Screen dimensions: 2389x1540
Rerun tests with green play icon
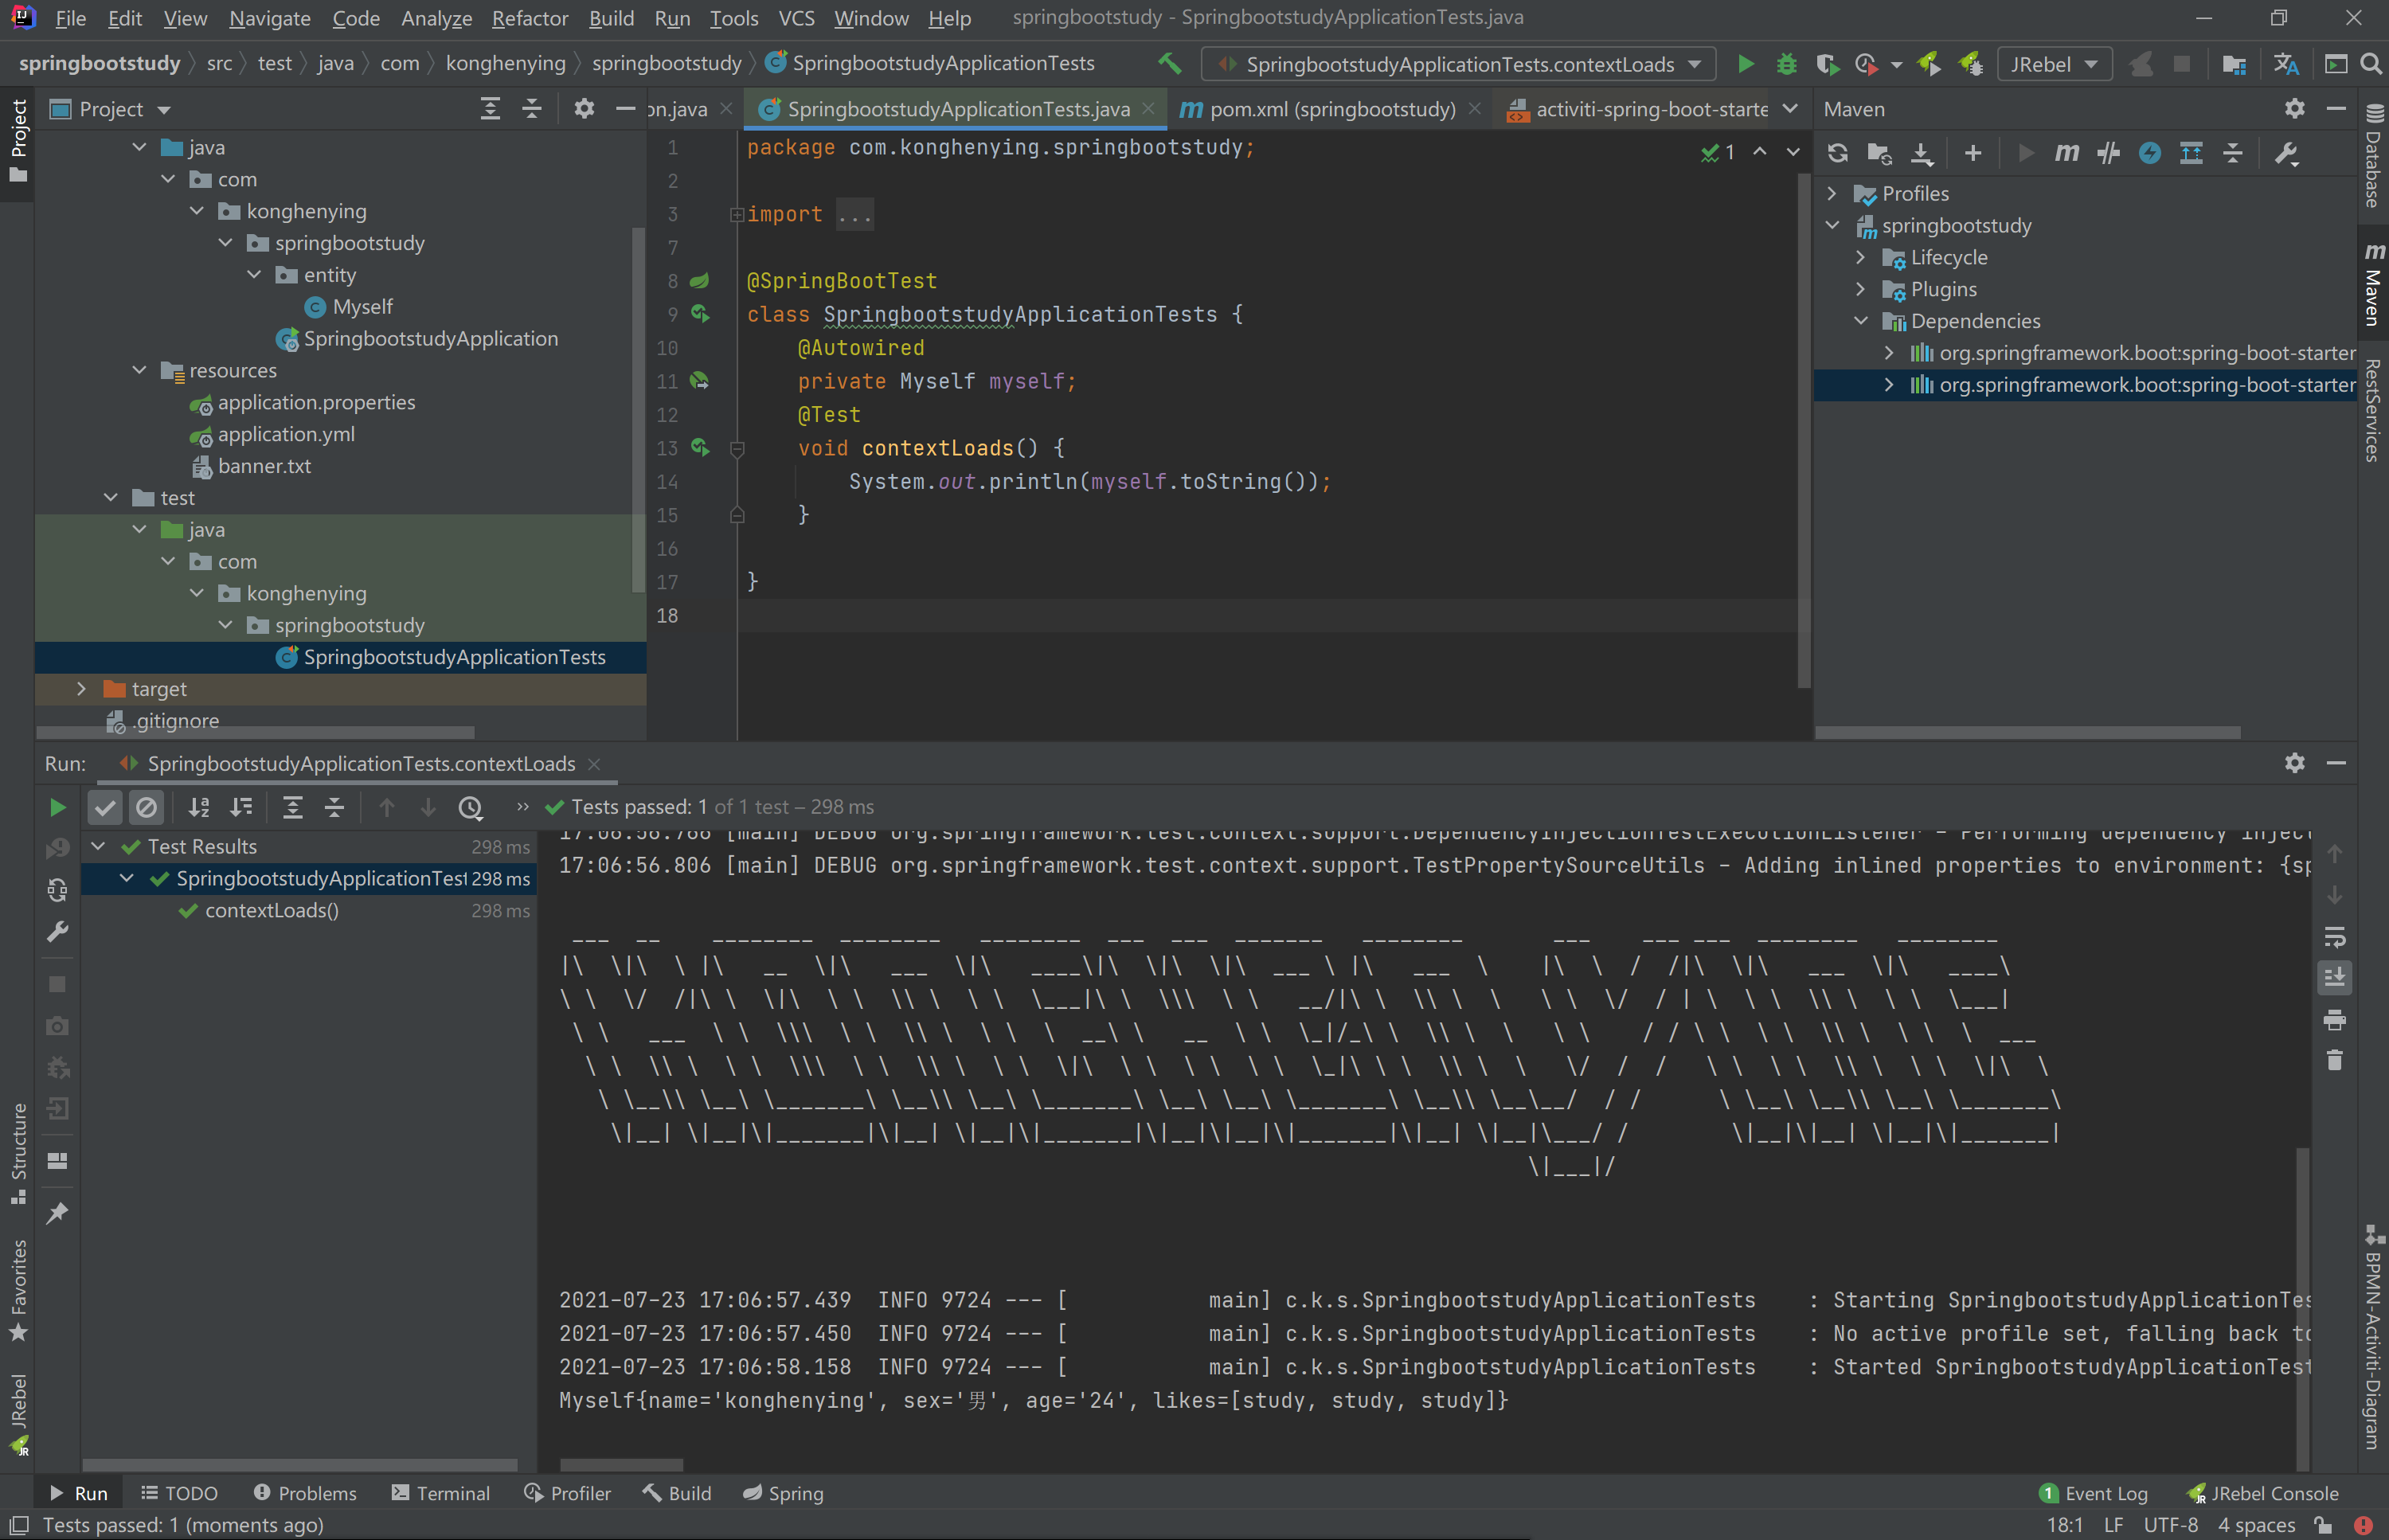pos(58,807)
